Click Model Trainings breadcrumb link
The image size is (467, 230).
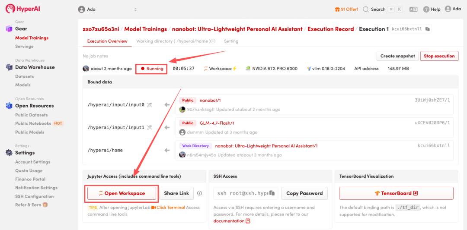tap(146, 29)
